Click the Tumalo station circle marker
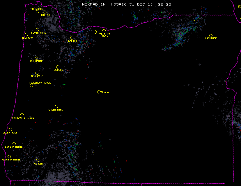 [99, 92]
